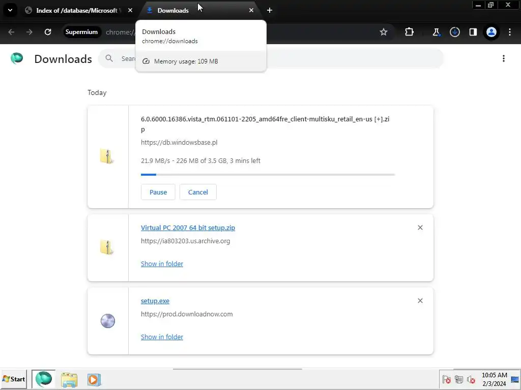
Task: Remove setup.exe from downloads list
Action: (420, 301)
